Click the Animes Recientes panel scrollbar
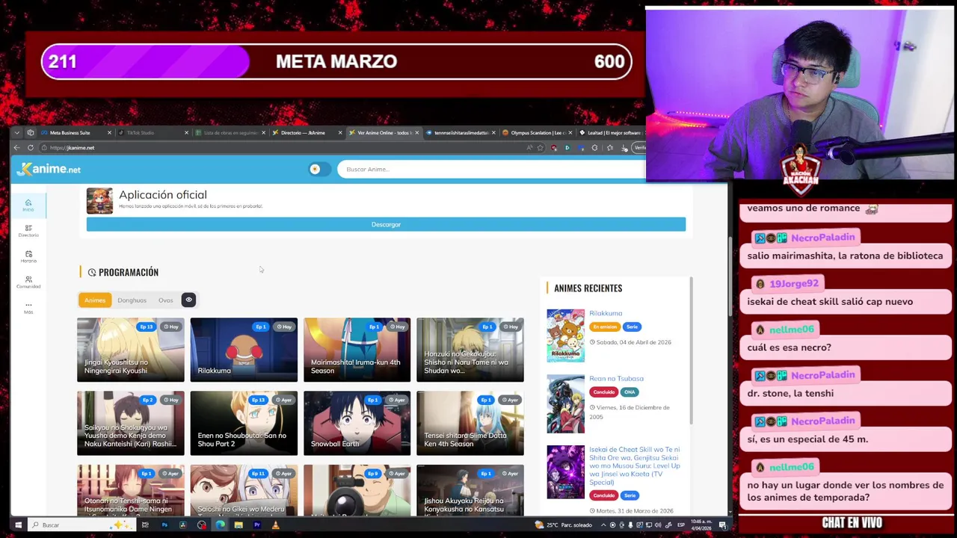 (x=691, y=350)
